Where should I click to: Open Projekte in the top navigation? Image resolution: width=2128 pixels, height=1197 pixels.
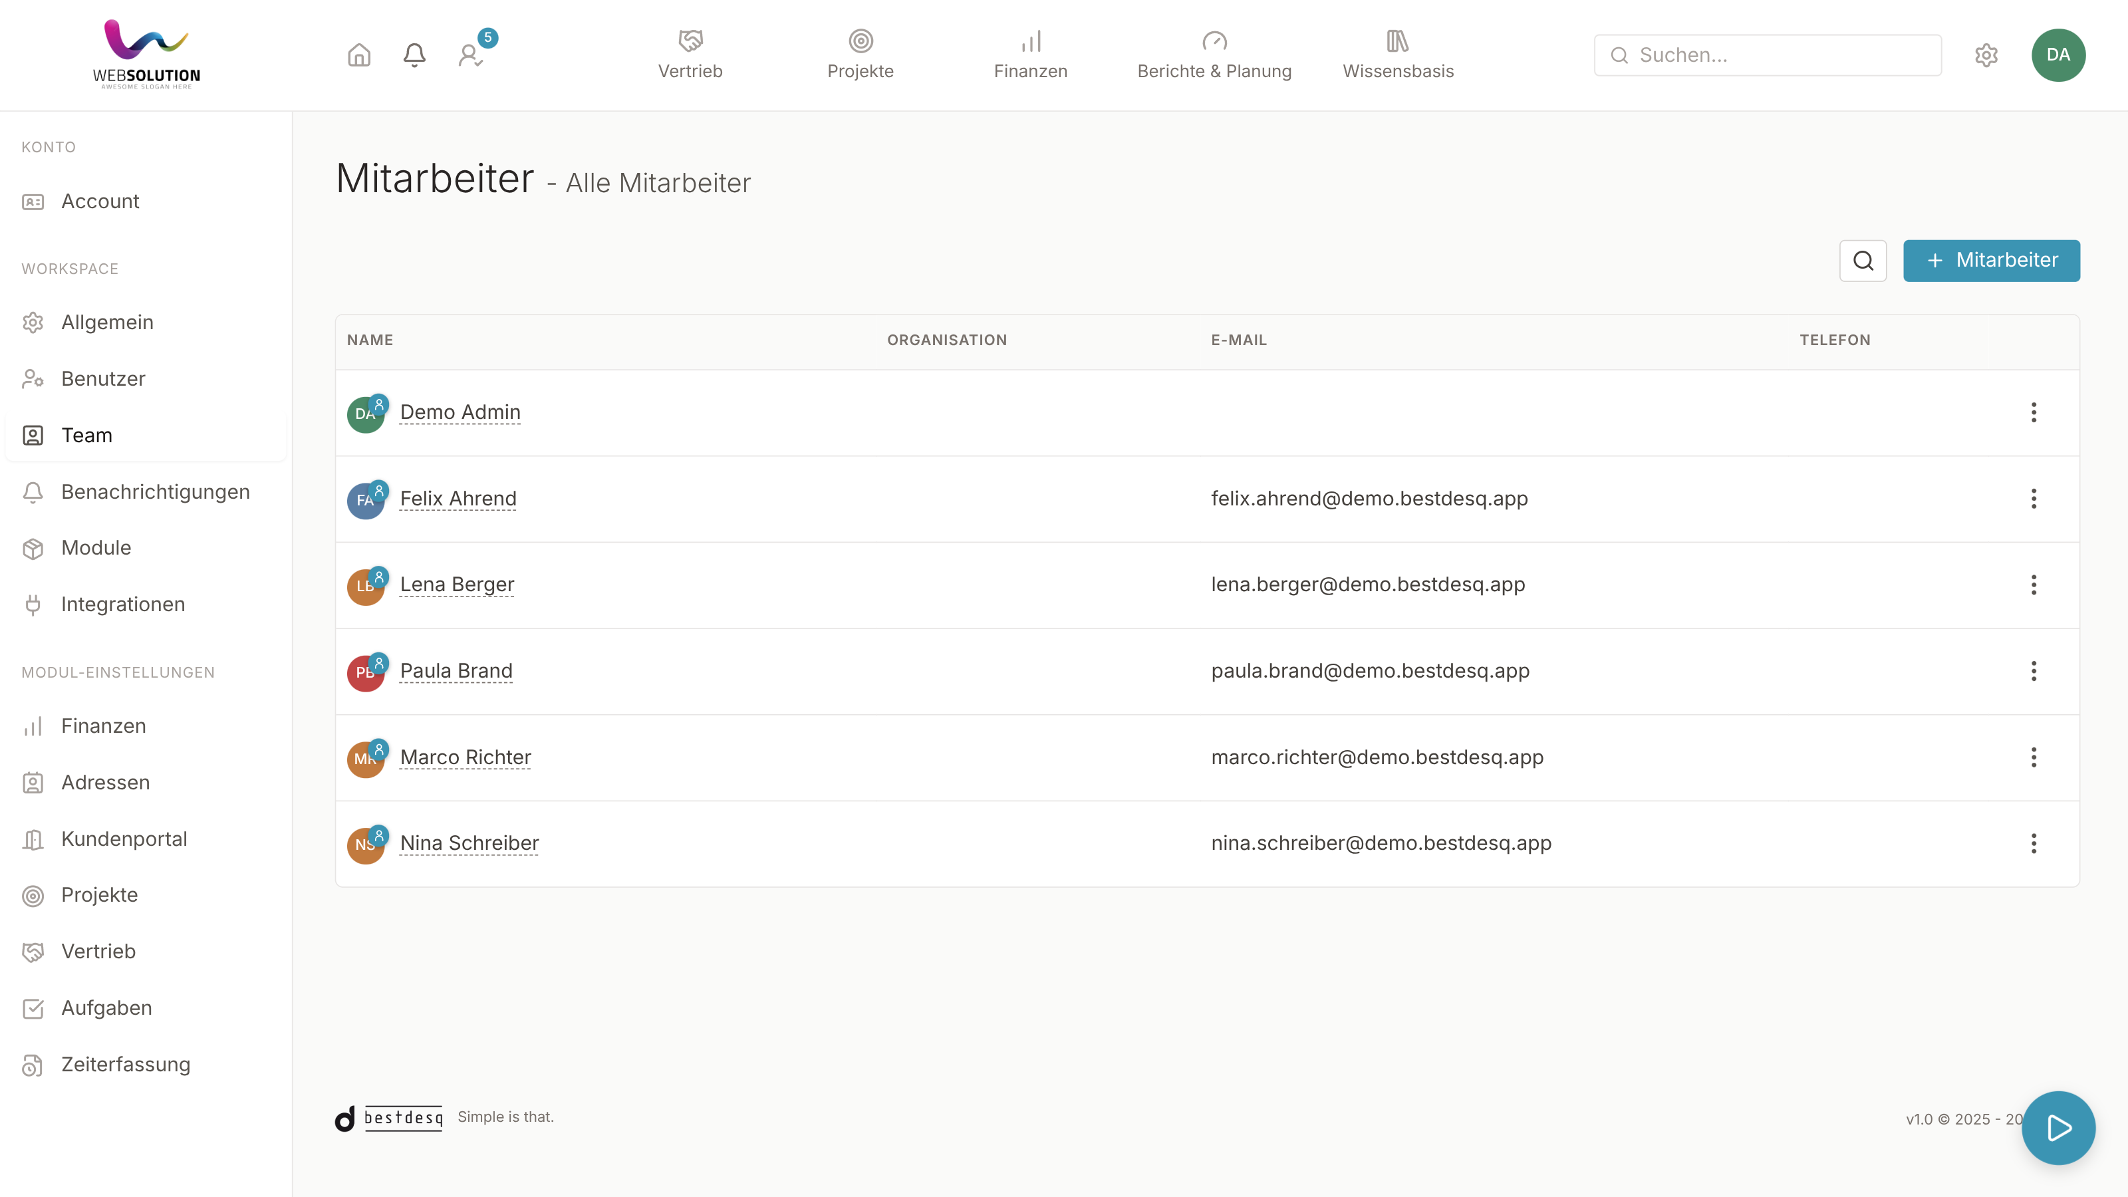pyautogui.click(x=860, y=55)
